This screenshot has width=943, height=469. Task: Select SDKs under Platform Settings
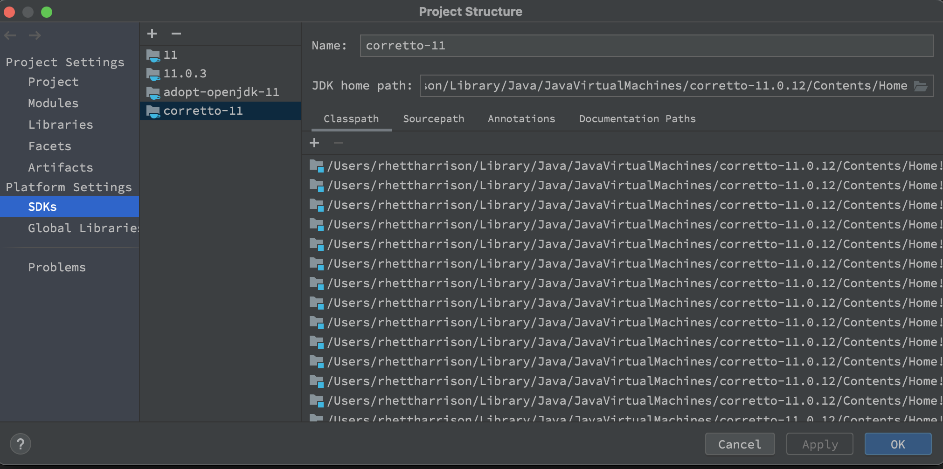(69, 207)
